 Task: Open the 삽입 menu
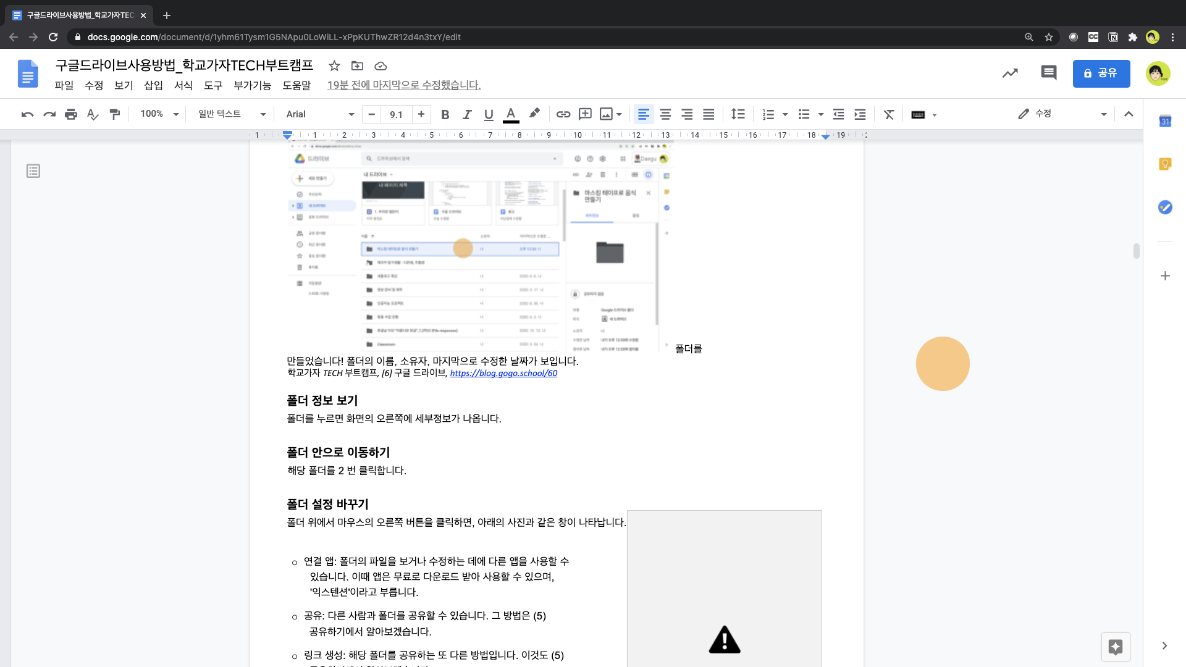(x=153, y=85)
